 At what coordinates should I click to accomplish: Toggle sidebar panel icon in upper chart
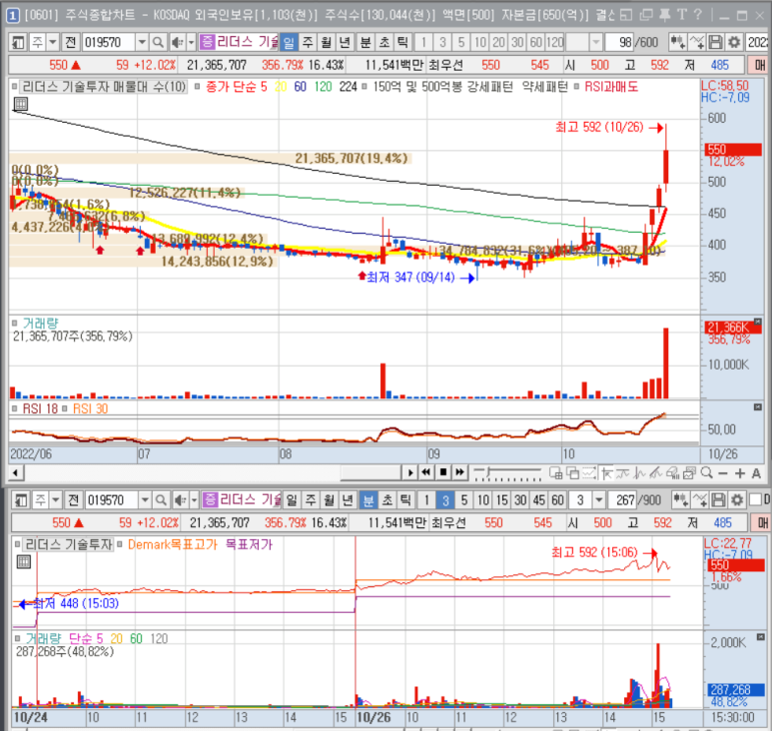(18, 42)
